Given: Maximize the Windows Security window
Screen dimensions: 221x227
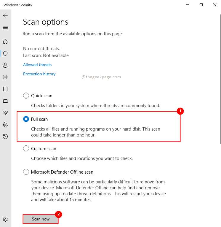Looking at the screenshot, I should click(201, 5).
